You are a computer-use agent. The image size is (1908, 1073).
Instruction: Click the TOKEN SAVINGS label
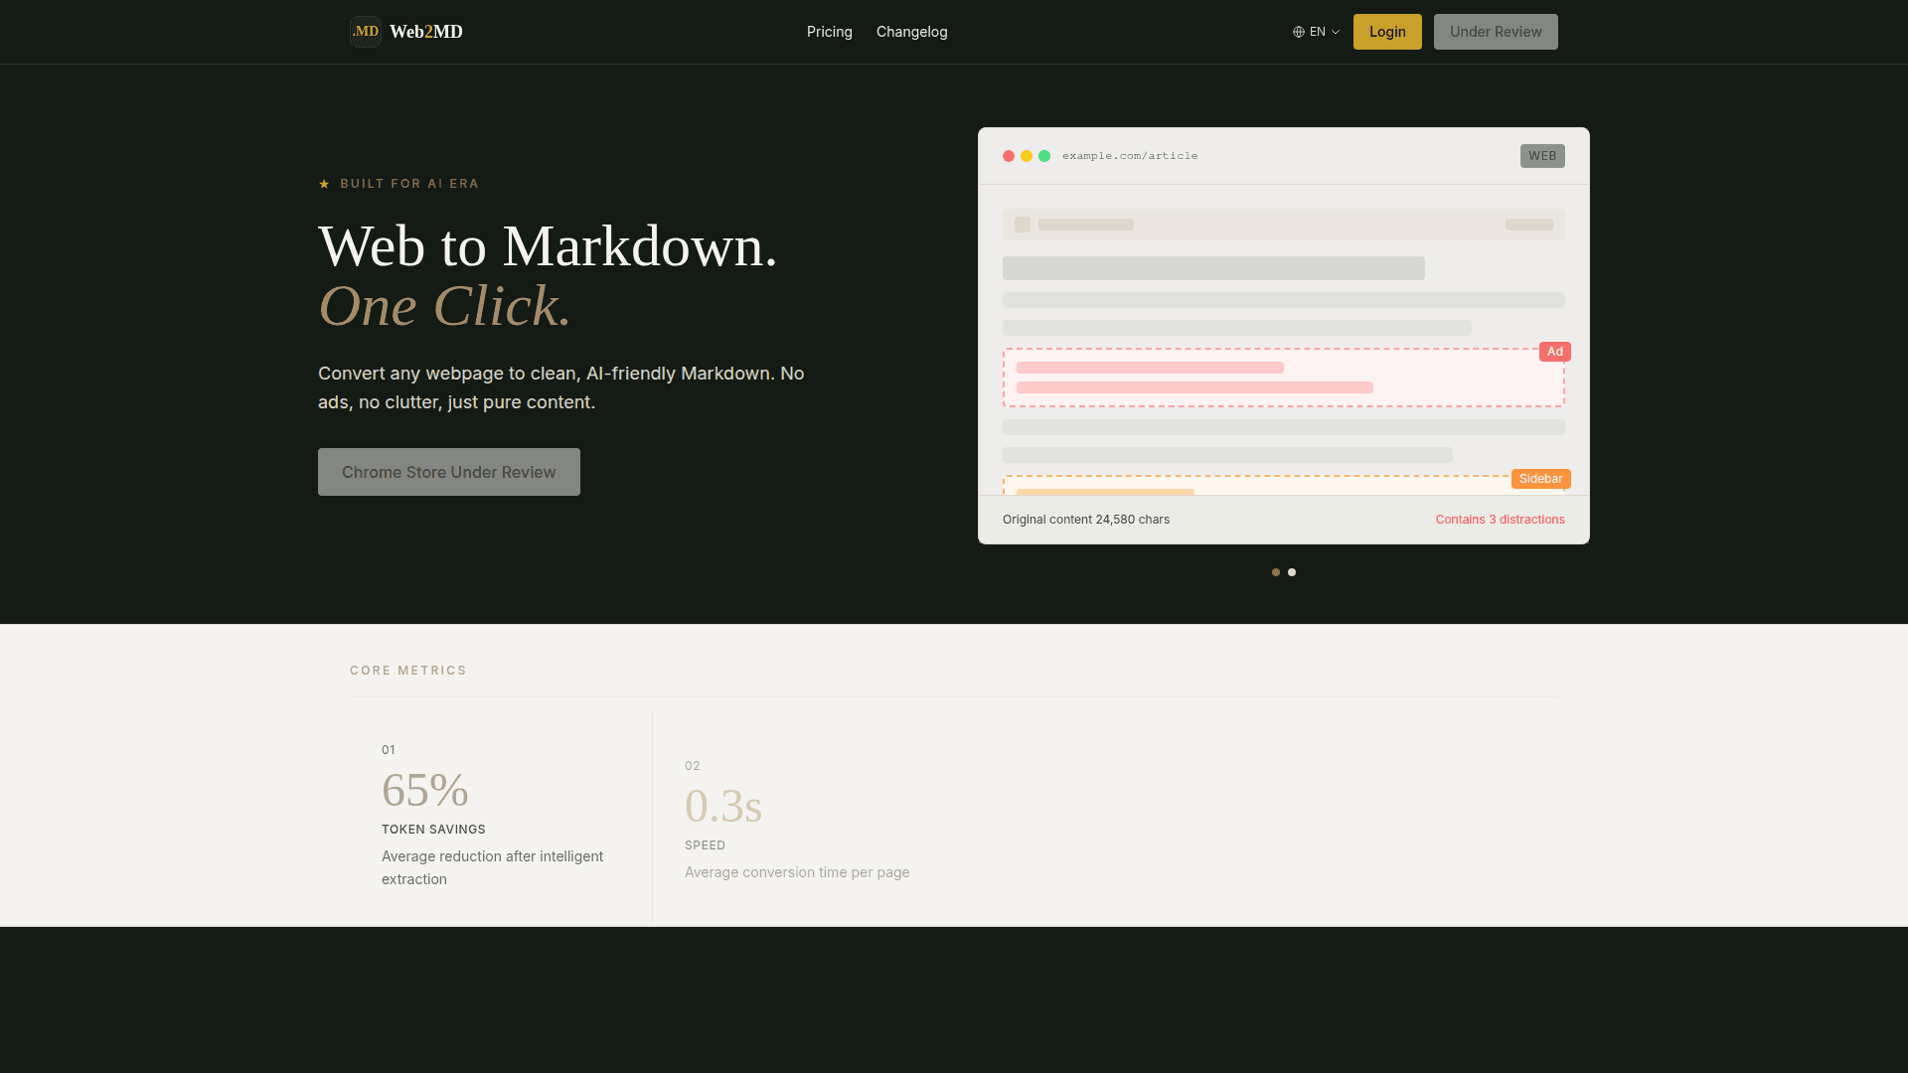[x=434, y=830]
